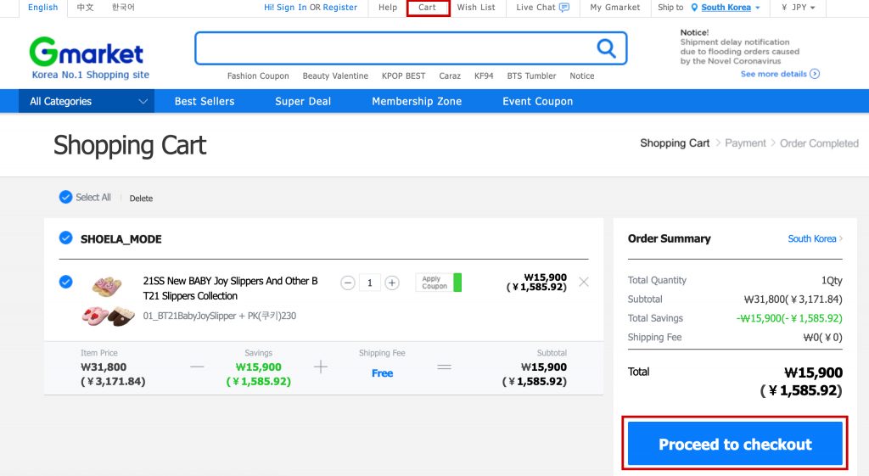
Task: Click the Live Chat bubble icon
Action: [x=564, y=7]
